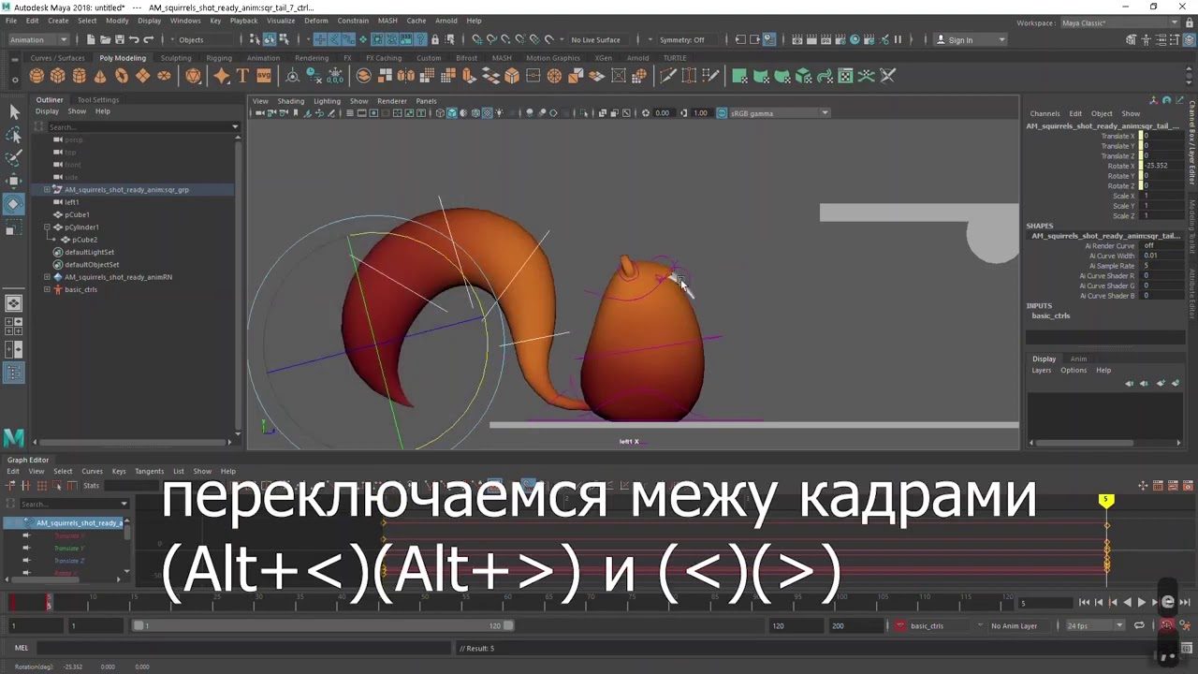Screen dimensions: 1198x674
Task: Expand AM_squirrels_shot_ready_anim:sqr_grp node
Action: [47, 189]
